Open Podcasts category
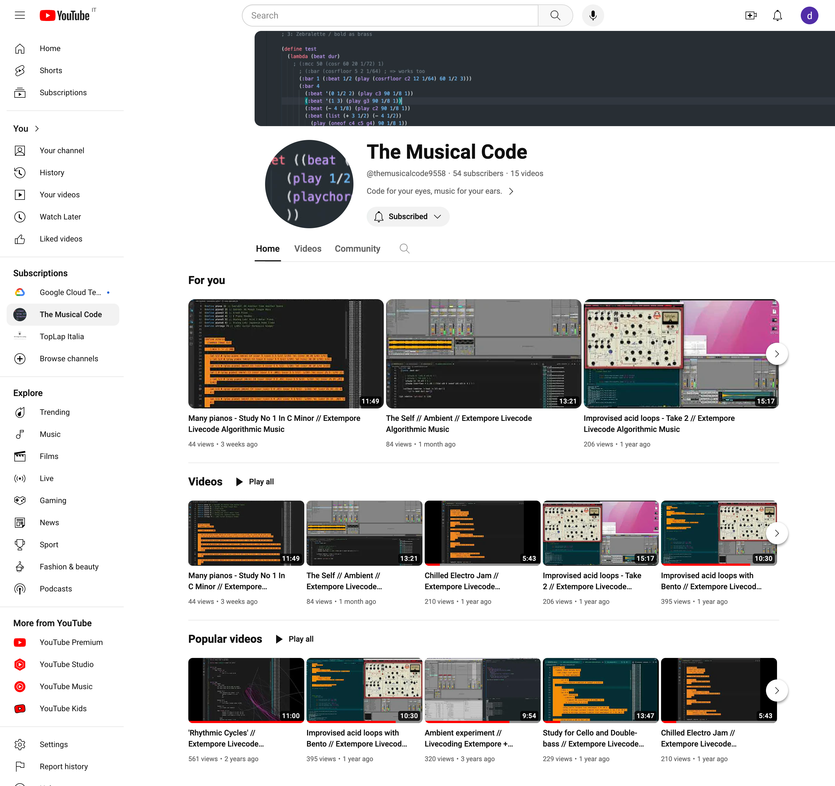The width and height of the screenshot is (835, 786). coord(63,589)
